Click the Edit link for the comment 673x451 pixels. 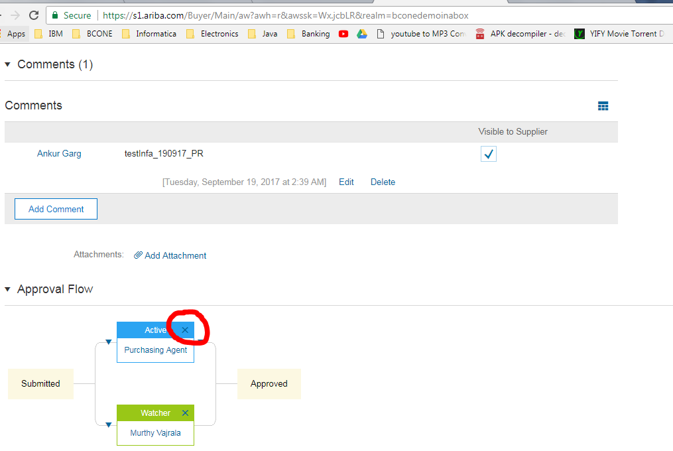346,182
